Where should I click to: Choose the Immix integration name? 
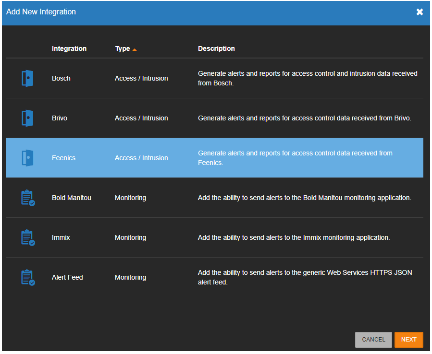61,237
